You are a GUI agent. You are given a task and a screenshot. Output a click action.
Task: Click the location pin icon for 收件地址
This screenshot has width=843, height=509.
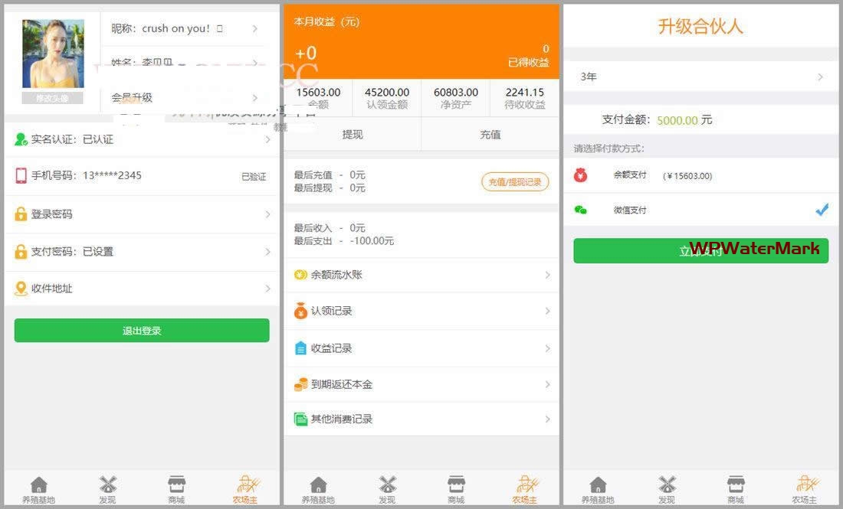[x=21, y=289]
